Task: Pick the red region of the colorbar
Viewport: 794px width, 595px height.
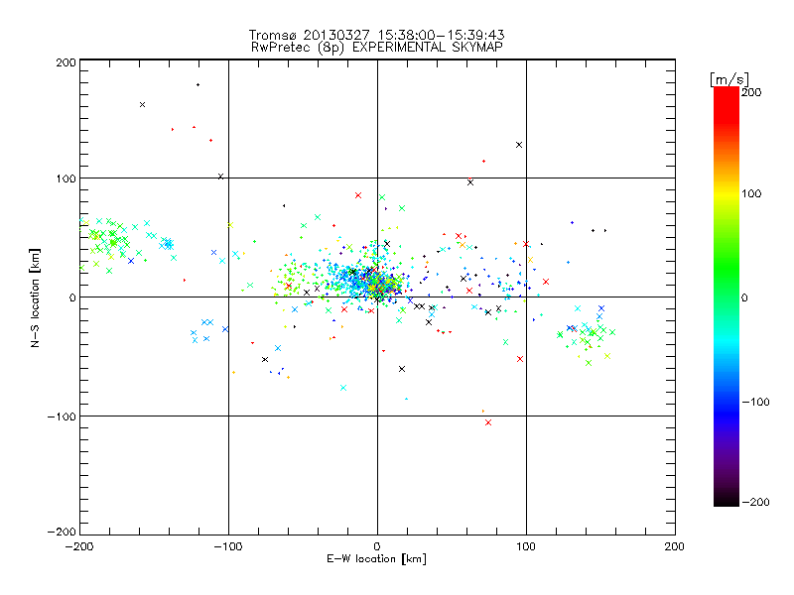Action: [x=727, y=104]
